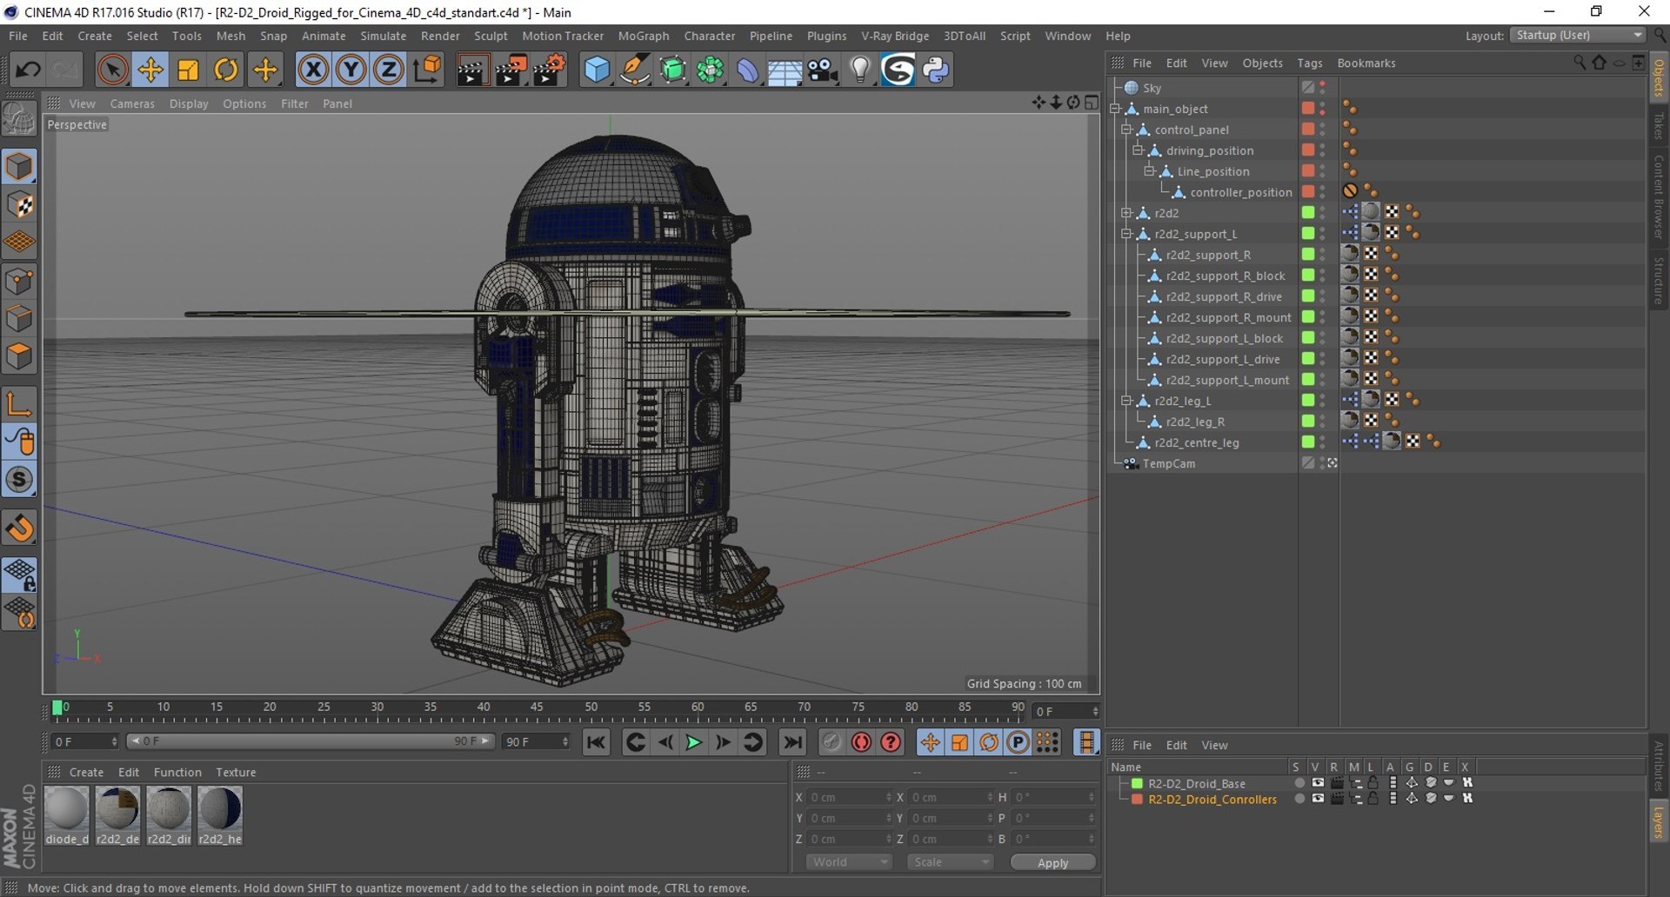Click the X position input field
The image size is (1670, 897).
pyautogui.click(x=848, y=797)
